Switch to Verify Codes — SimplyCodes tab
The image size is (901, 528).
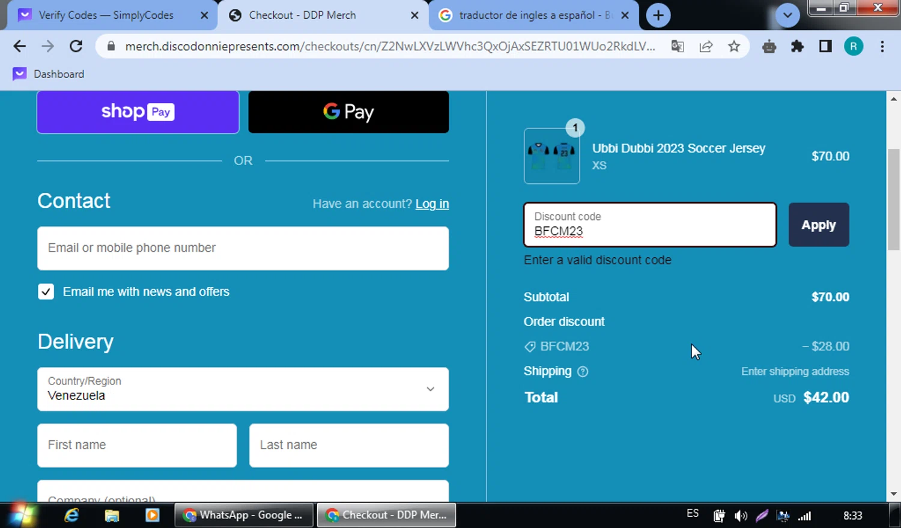tap(111, 16)
